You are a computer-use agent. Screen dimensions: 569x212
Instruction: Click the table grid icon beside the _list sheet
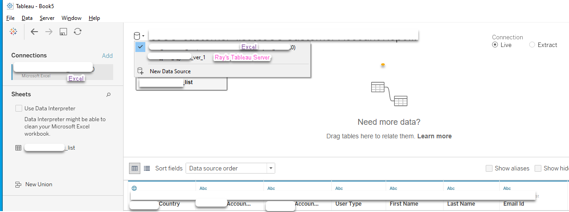[x=18, y=148]
